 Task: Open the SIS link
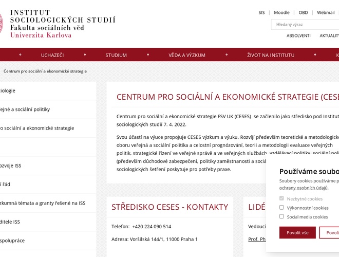pyautogui.click(x=261, y=12)
